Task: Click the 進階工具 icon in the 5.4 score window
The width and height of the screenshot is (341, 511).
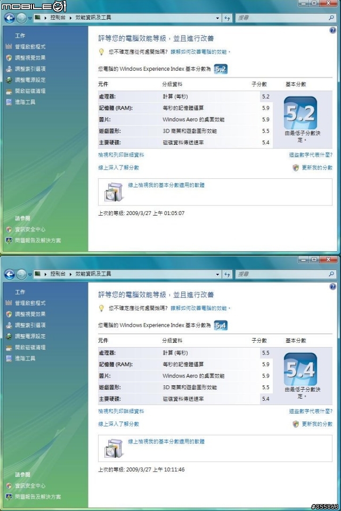Action: [9, 358]
